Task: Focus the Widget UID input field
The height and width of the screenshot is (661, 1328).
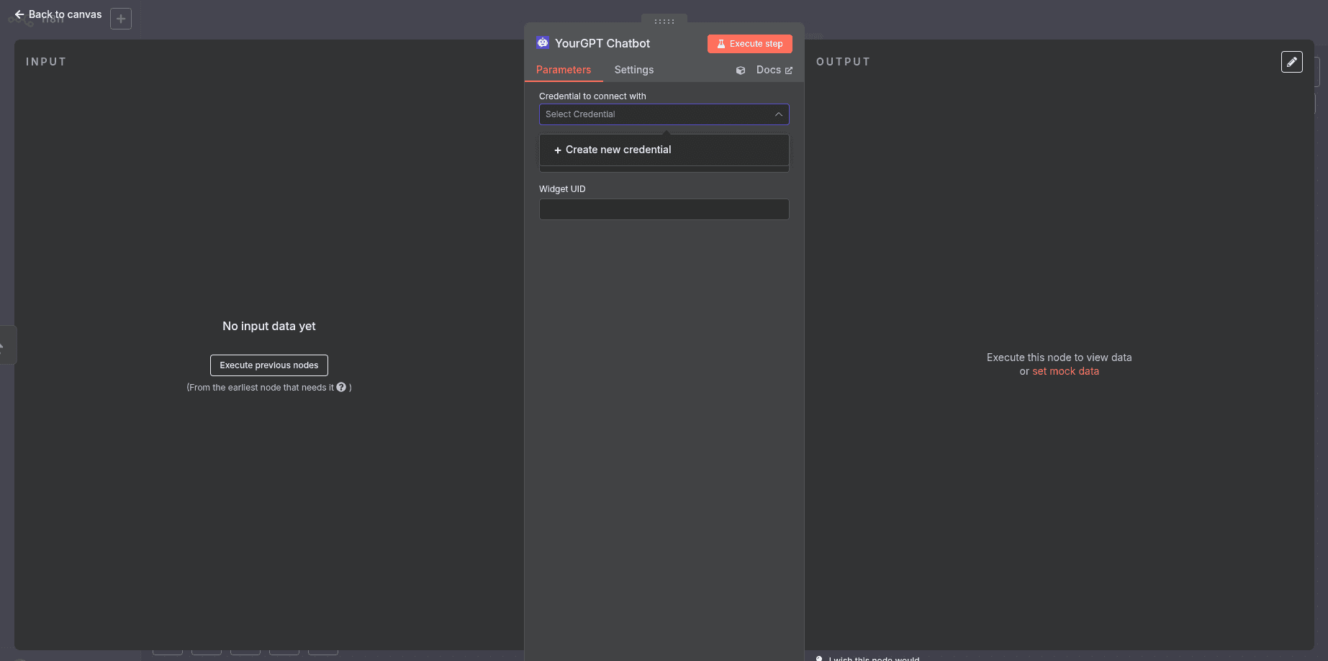Action: coord(664,209)
